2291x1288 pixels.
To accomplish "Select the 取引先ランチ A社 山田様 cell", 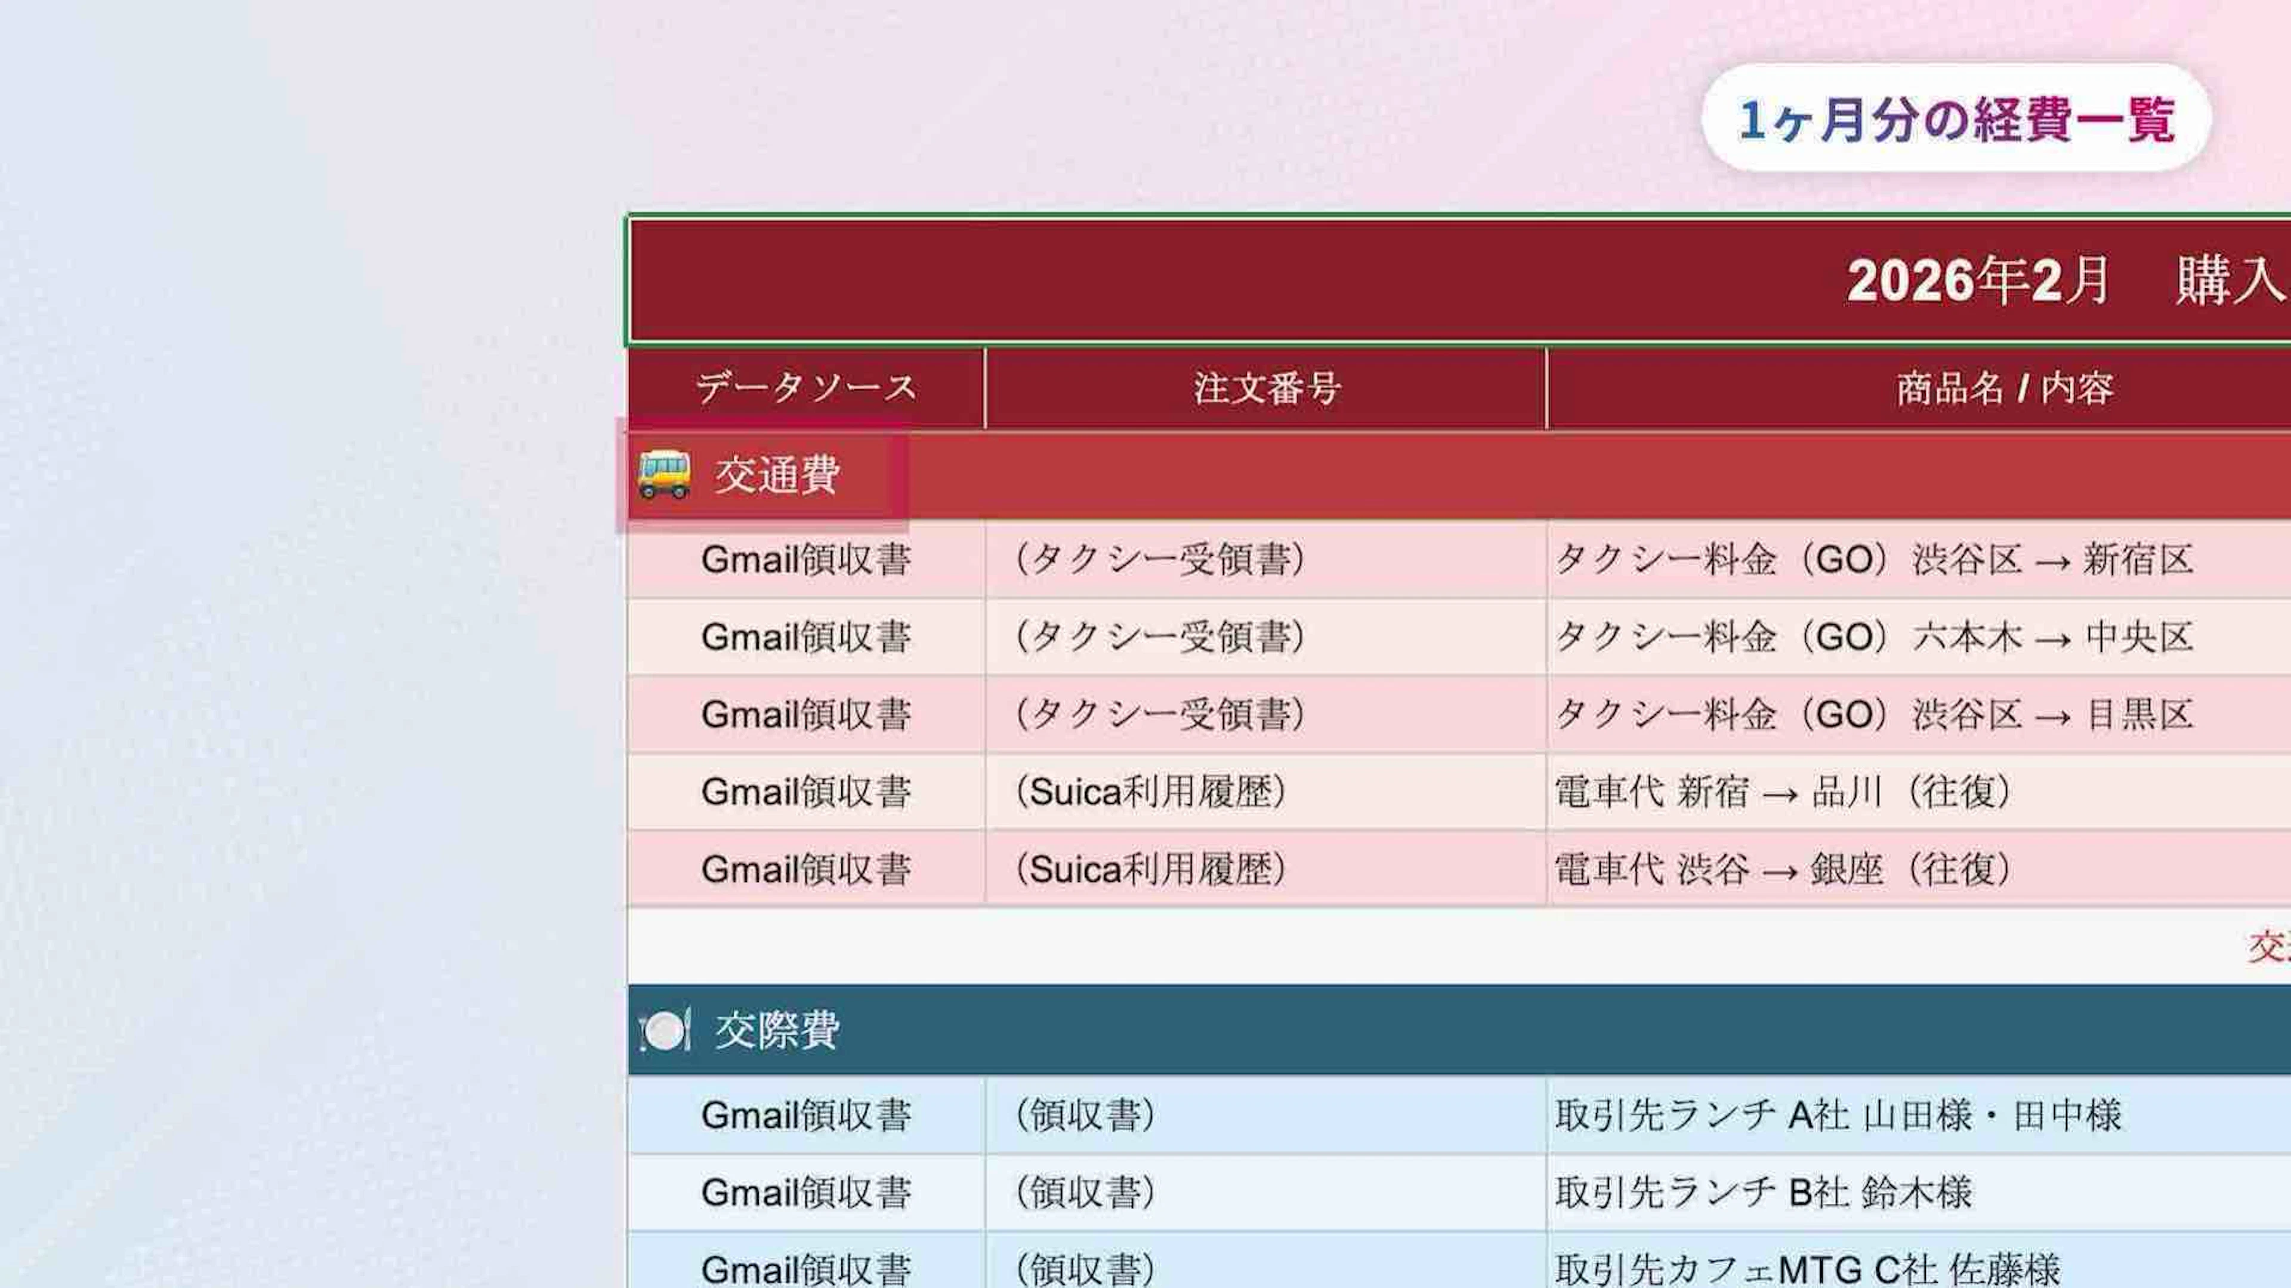I will pyautogui.click(x=1838, y=1116).
